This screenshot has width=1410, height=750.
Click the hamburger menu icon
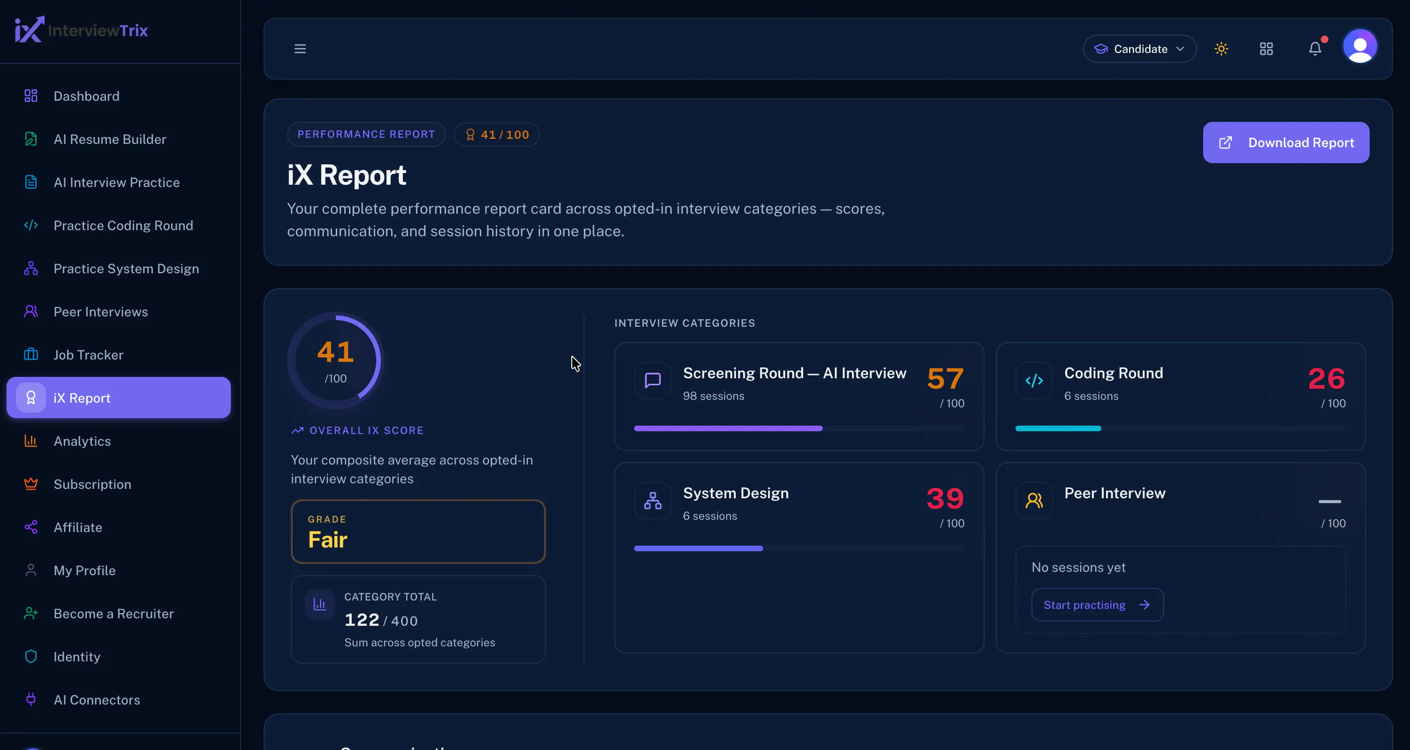(x=300, y=49)
